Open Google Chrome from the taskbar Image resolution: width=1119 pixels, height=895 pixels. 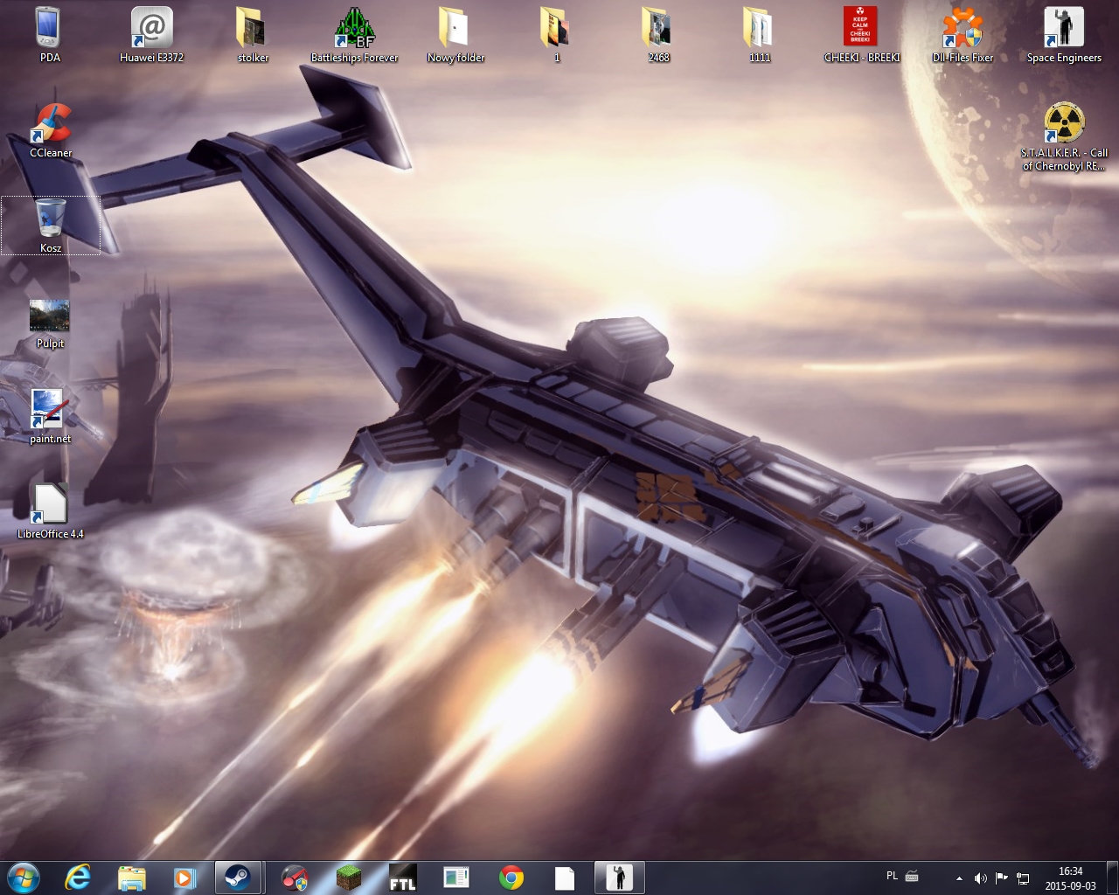click(511, 877)
